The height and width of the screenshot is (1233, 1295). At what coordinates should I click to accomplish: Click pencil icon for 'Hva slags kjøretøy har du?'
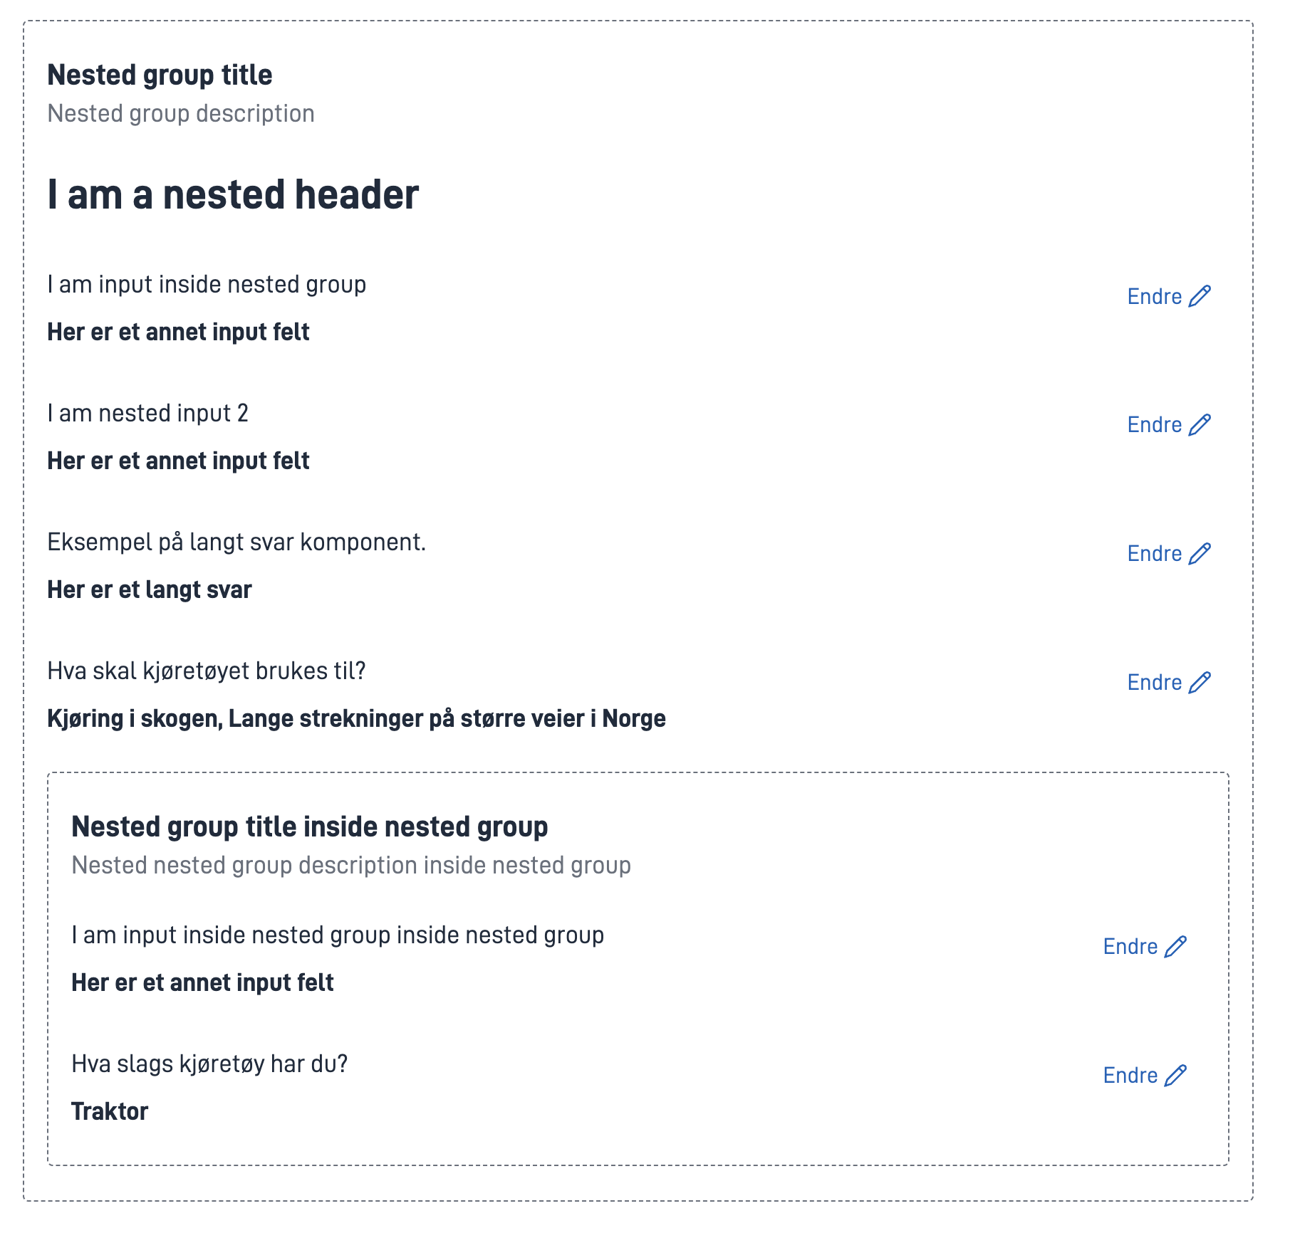[1175, 1076]
